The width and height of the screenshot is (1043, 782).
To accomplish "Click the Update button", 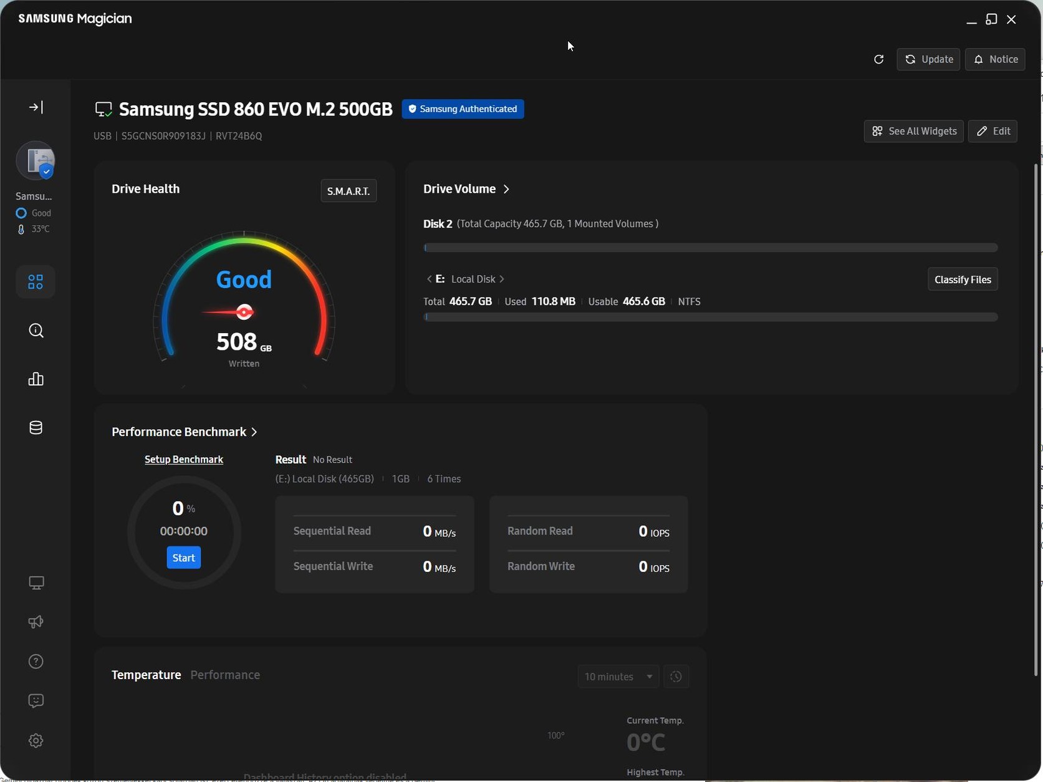I will click(928, 59).
